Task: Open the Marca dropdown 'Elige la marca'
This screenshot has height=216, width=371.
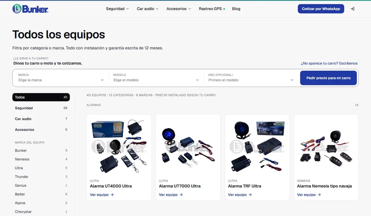Action: click(61, 78)
